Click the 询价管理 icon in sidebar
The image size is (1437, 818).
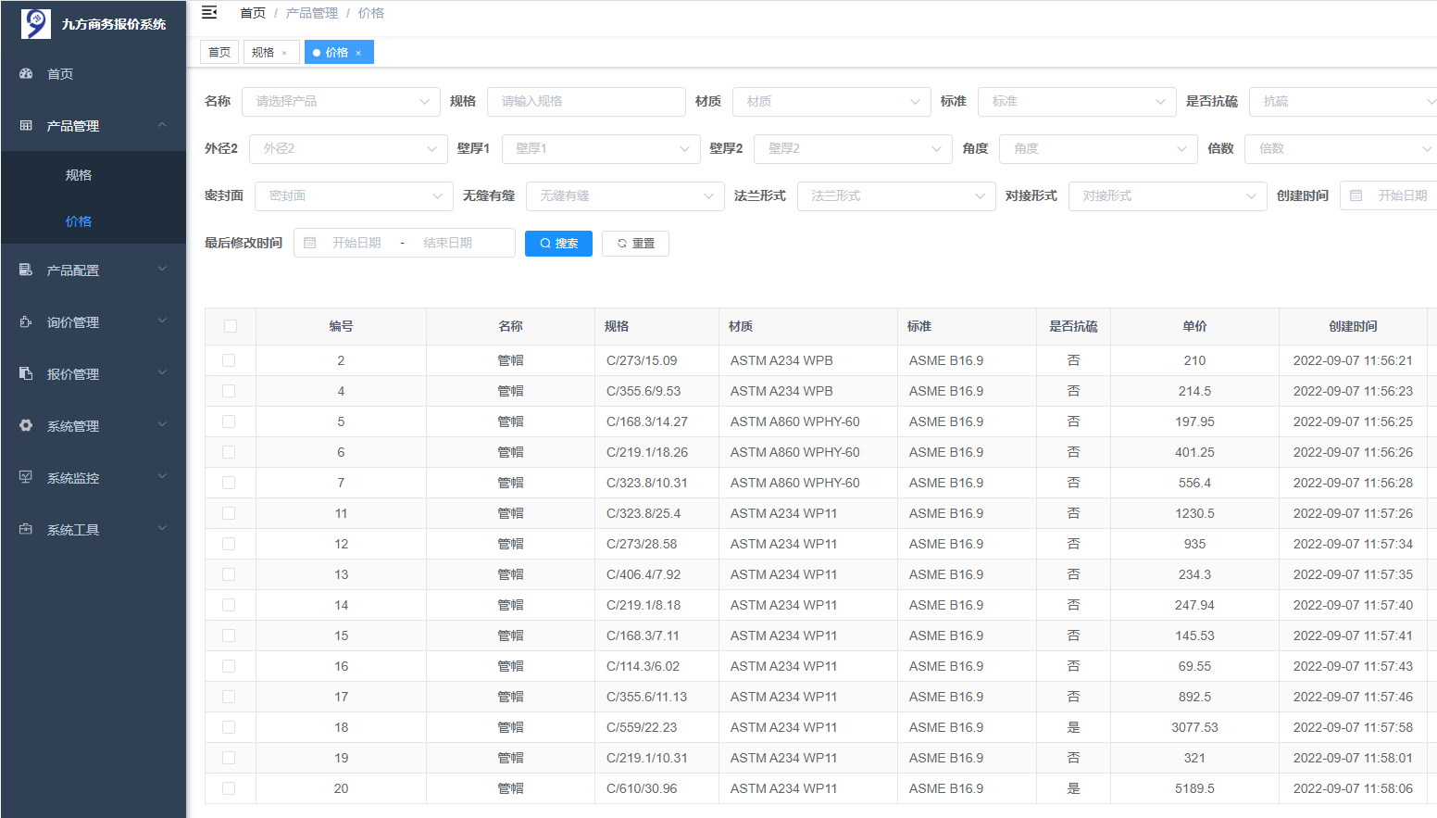[26, 321]
